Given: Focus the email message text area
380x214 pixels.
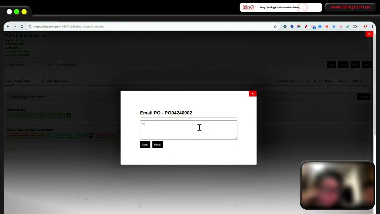Looking at the screenshot, I should [189, 130].
